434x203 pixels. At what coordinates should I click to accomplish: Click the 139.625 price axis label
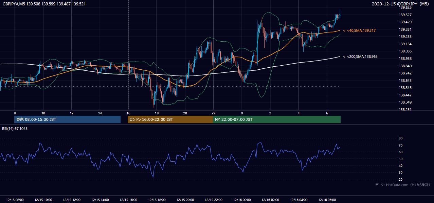click(x=405, y=7)
